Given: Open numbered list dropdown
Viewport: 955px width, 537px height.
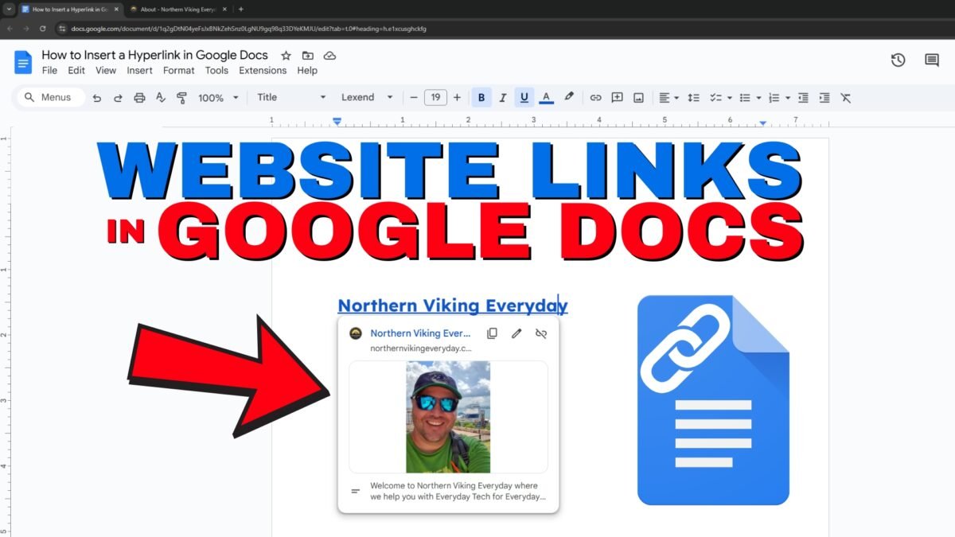Looking at the screenshot, I should point(778,98).
